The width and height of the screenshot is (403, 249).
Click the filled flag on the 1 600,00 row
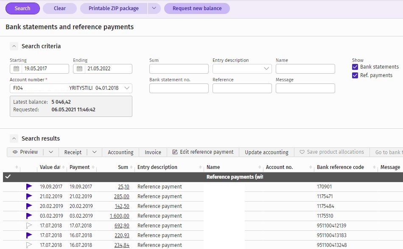coord(29,216)
